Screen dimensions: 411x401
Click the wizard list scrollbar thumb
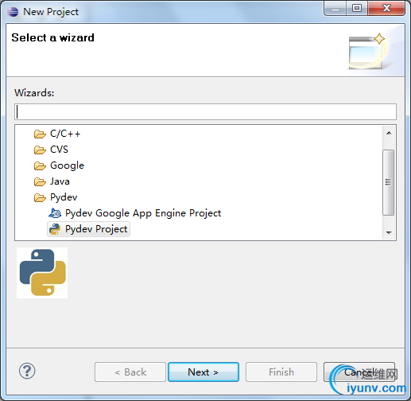coord(389,182)
